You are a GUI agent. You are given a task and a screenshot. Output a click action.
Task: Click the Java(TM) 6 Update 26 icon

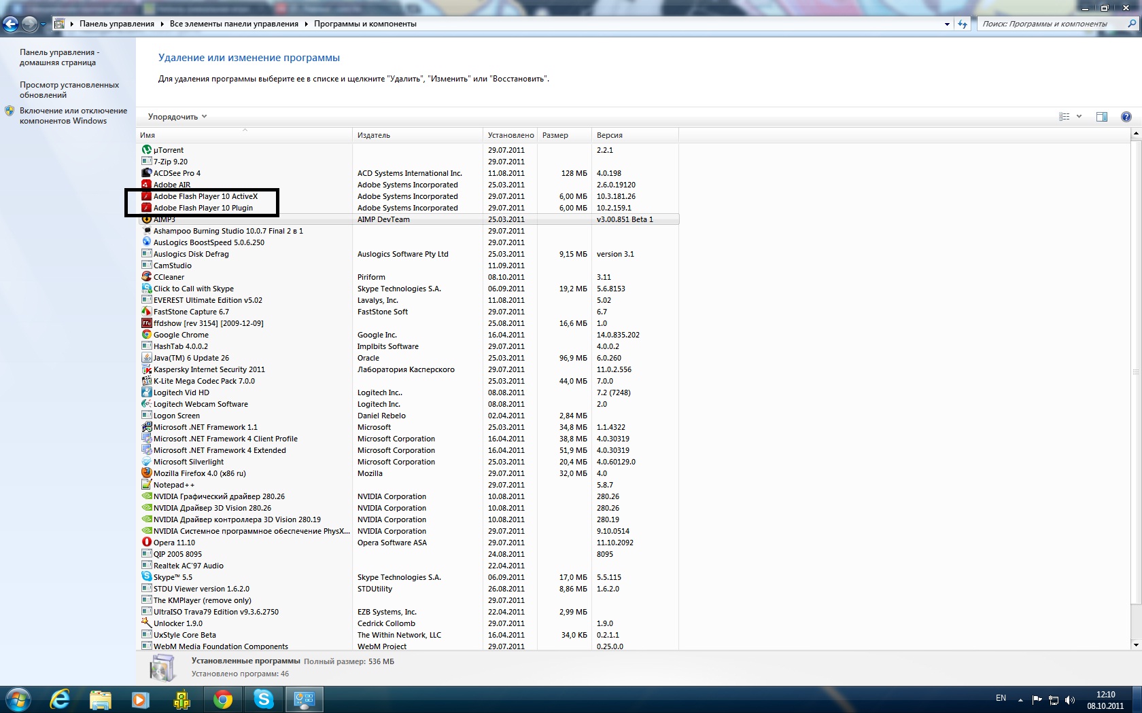146,358
